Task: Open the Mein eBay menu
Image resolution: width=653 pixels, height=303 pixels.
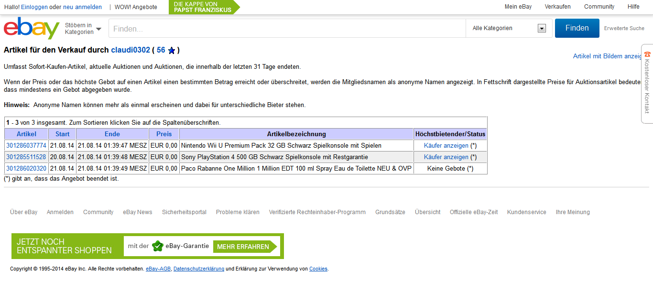Action: [x=518, y=7]
